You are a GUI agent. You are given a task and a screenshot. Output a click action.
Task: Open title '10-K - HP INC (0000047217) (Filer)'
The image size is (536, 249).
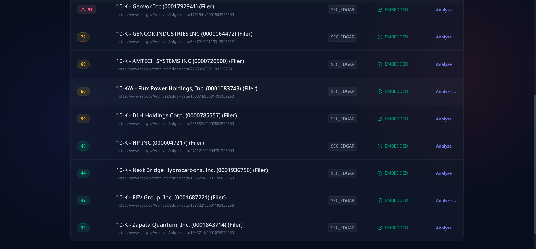point(160,143)
